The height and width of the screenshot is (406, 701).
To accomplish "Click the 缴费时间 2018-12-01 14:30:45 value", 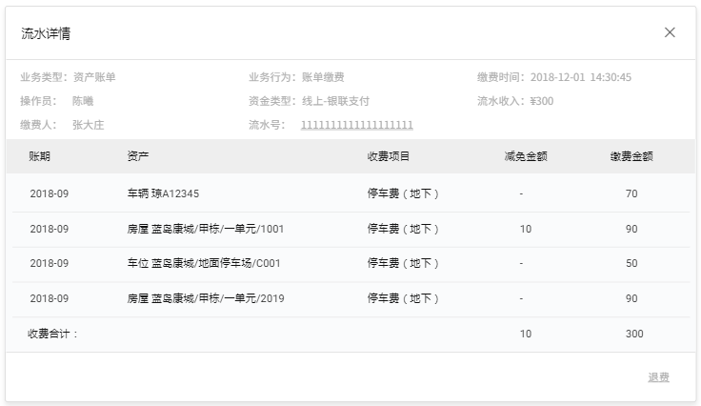I will [x=581, y=77].
